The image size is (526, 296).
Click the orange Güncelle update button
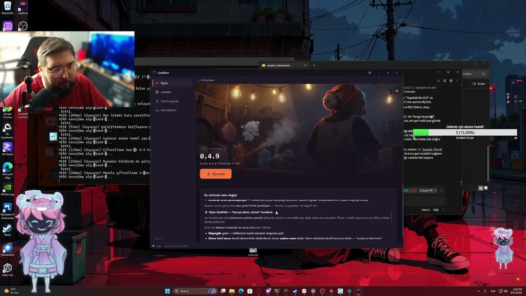[216, 174]
